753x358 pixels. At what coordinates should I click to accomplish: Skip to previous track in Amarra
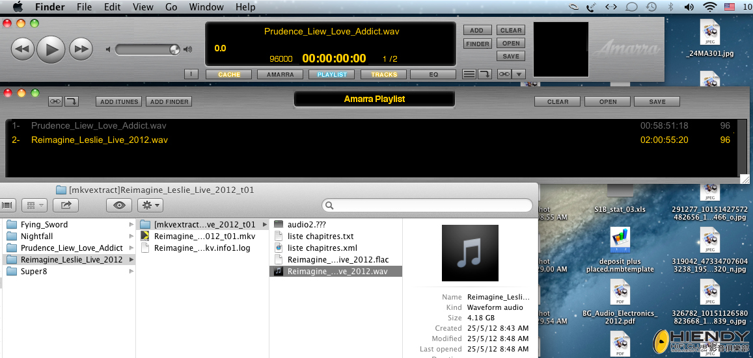pyautogui.click(x=23, y=49)
